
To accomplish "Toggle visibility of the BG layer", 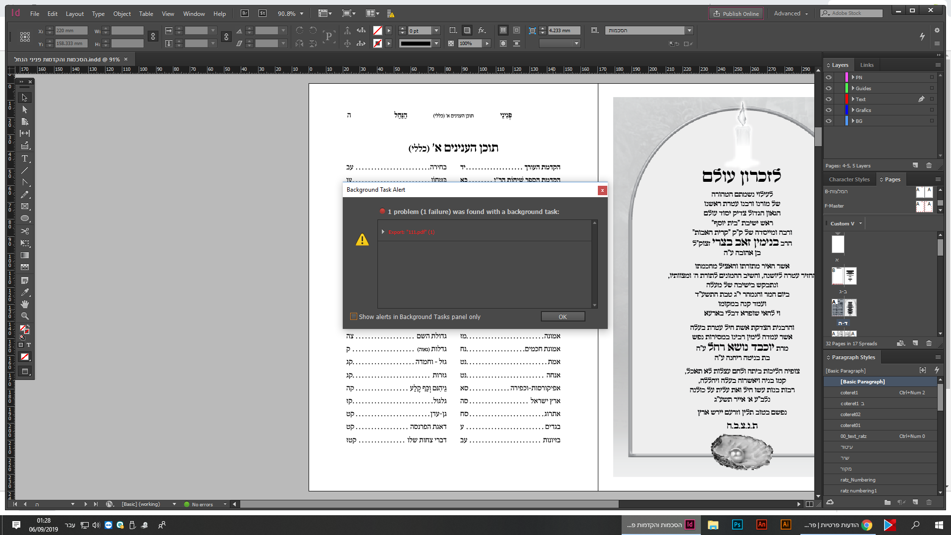I will coord(829,121).
